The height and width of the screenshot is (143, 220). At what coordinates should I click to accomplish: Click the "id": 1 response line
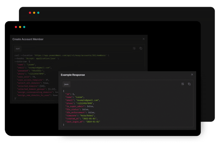click(70, 94)
